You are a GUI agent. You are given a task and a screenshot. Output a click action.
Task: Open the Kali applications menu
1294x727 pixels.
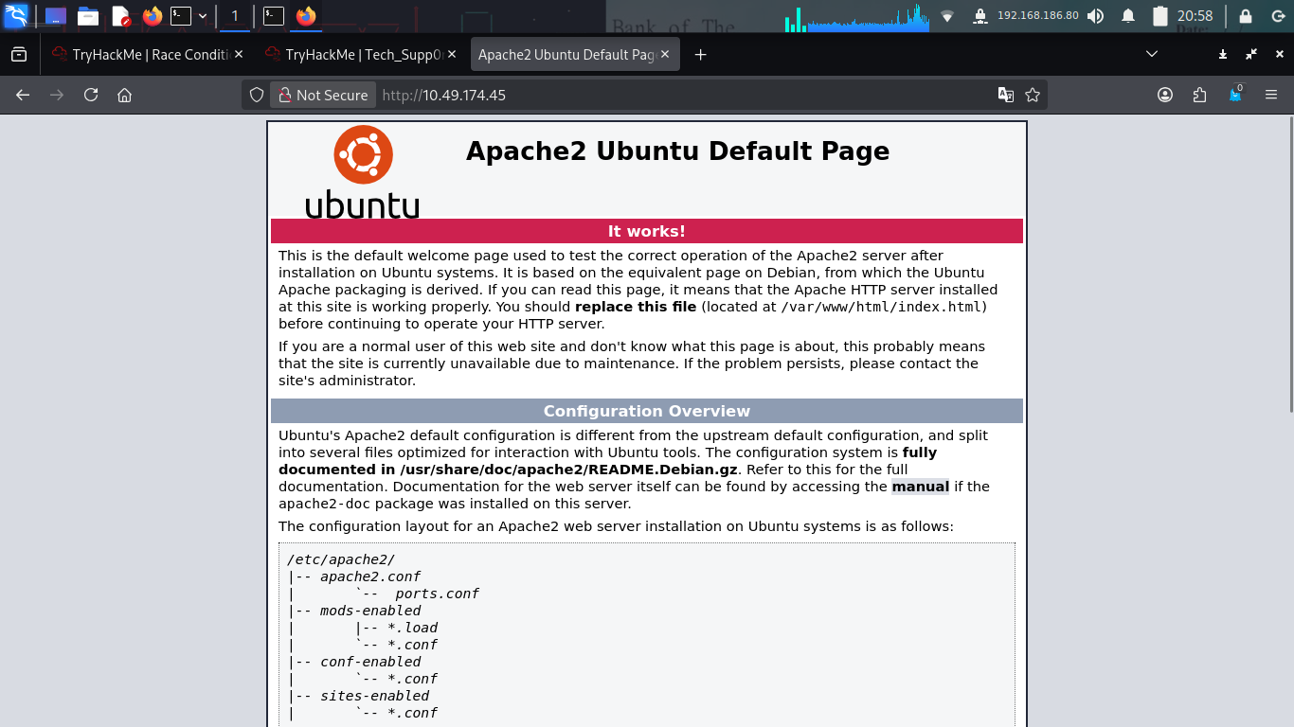(x=16, y=15)
